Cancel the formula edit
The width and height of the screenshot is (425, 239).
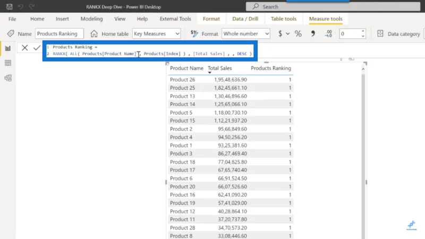tap(24, 48)
